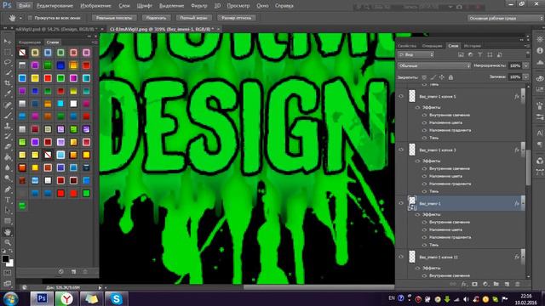Filter layers by shape type icon

[x=490, y=54]
